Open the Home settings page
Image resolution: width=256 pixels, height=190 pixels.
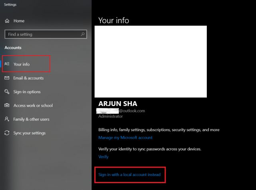pyautogui.click(x=19, y=21)
